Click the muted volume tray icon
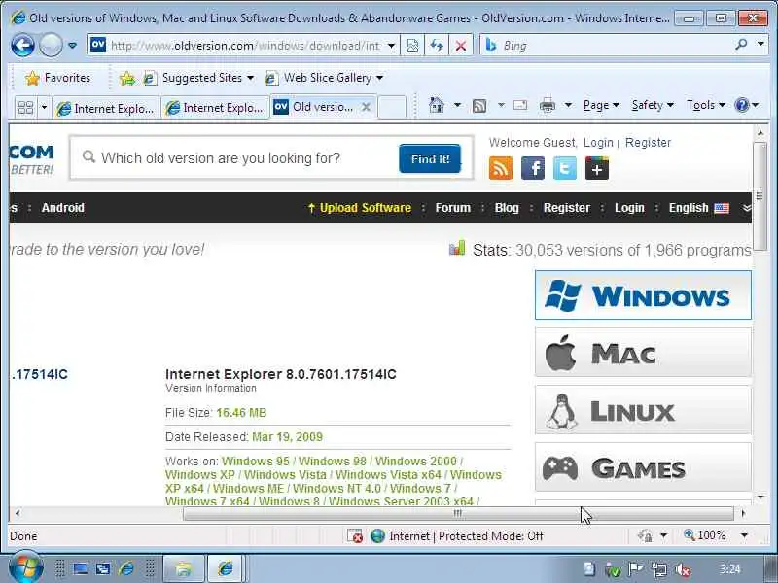The width and height of the screenshot is (778, 583). coord(683,569)
